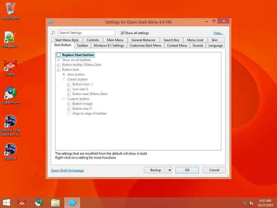
Task: Click the 'Icon size: 0' row
Action: [77, 89]
